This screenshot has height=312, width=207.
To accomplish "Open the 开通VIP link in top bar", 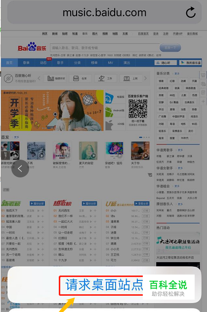I will [x=178, y=34].
